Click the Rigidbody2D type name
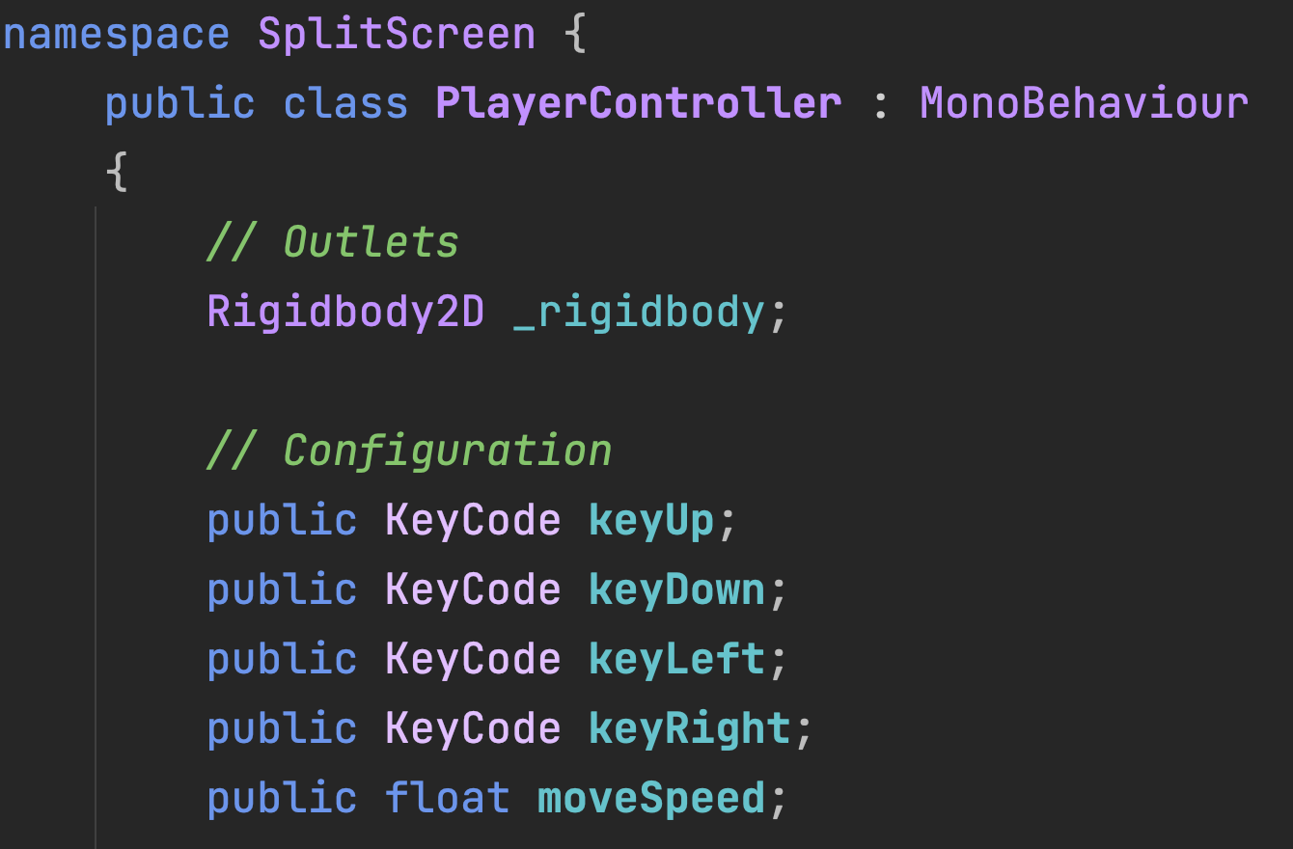 tap(345, 312)
